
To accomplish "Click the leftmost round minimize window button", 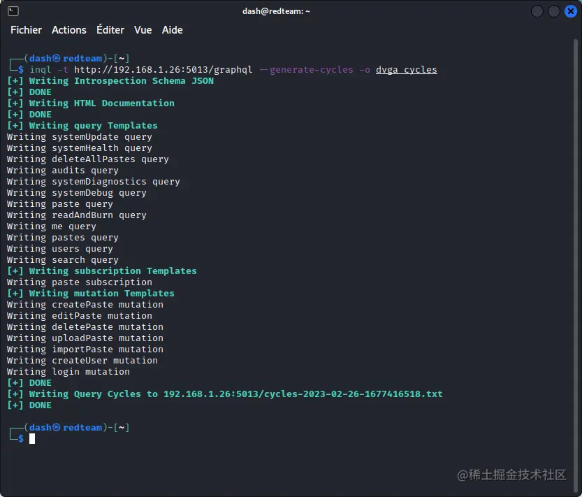I will (537, 11).
